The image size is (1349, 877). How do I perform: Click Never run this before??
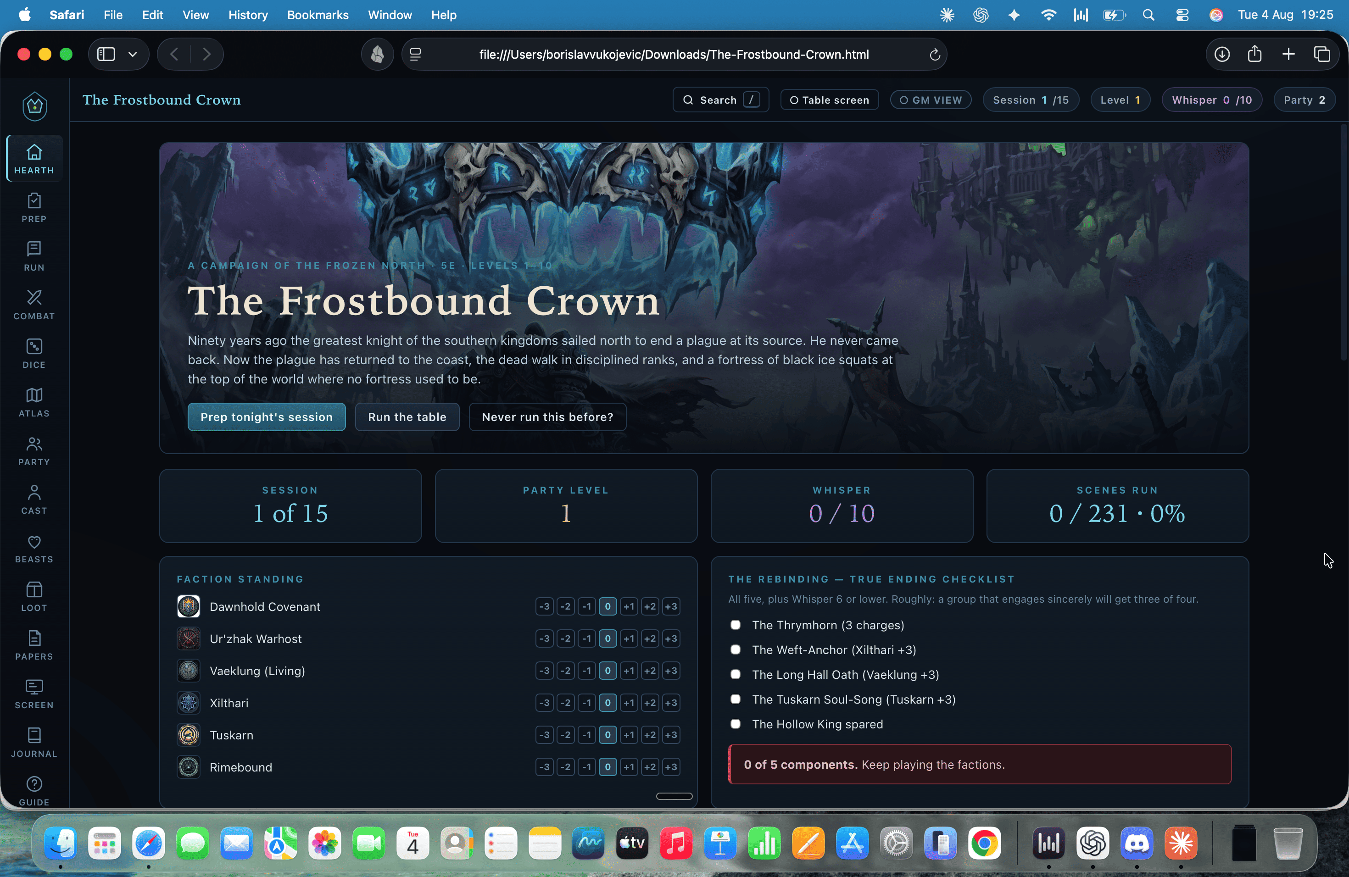(547, 417)
